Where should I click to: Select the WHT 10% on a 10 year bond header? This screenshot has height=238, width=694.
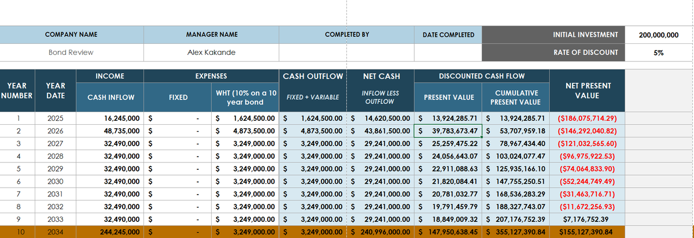[246, 97]
